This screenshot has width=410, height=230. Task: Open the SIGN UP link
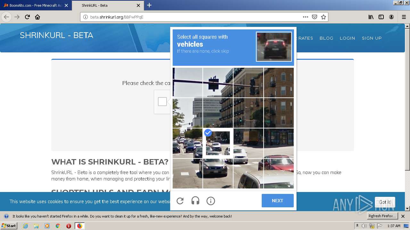tap(372, 38)
